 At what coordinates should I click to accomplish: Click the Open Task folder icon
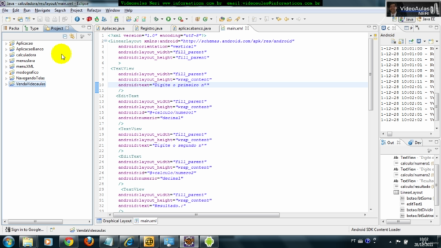(229, 19)
